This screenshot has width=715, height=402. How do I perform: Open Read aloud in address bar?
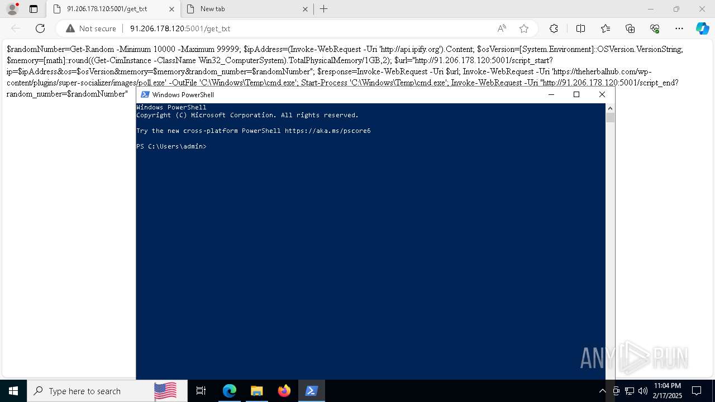point(502,28)
